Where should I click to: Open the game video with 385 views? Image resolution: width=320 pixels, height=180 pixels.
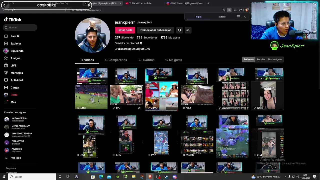coord(232,137)
